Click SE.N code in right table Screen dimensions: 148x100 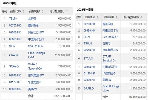coord(87,37)
